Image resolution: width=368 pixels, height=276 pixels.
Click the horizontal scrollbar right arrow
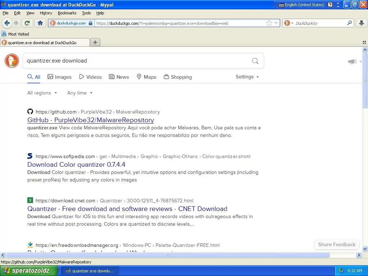click(x=359, y=255)
